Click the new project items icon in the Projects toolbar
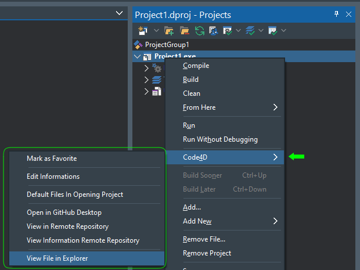Image resolution: width=360 pixels, height=270 pixels. pos(143,31)
